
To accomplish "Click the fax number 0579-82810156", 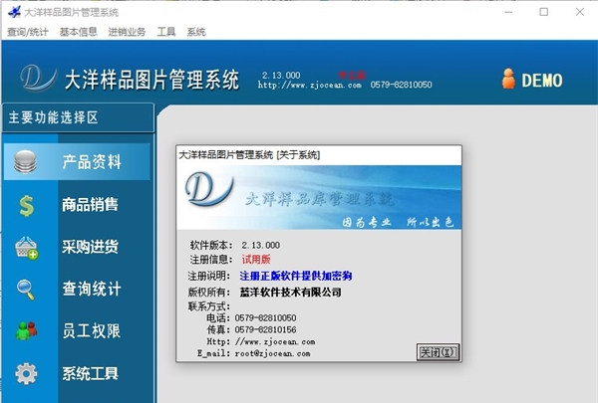I will 265,329.
